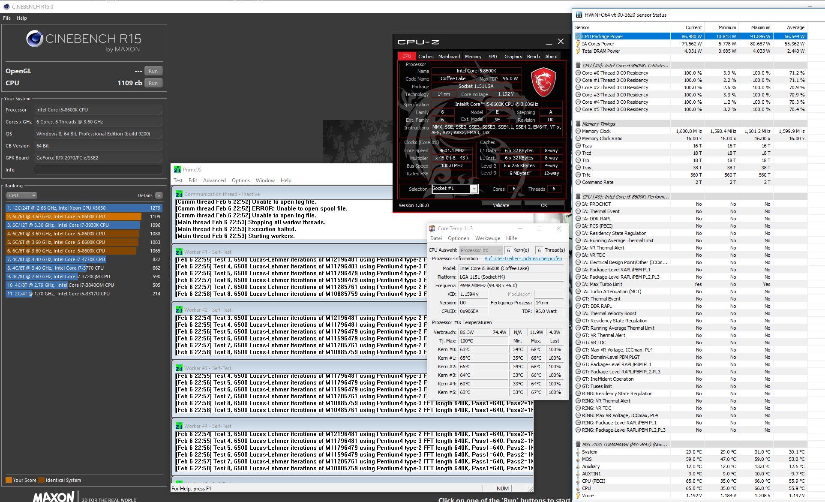Click Worker #1 Self-Test window icon
825x502 pixels.
tap(179, 252)
